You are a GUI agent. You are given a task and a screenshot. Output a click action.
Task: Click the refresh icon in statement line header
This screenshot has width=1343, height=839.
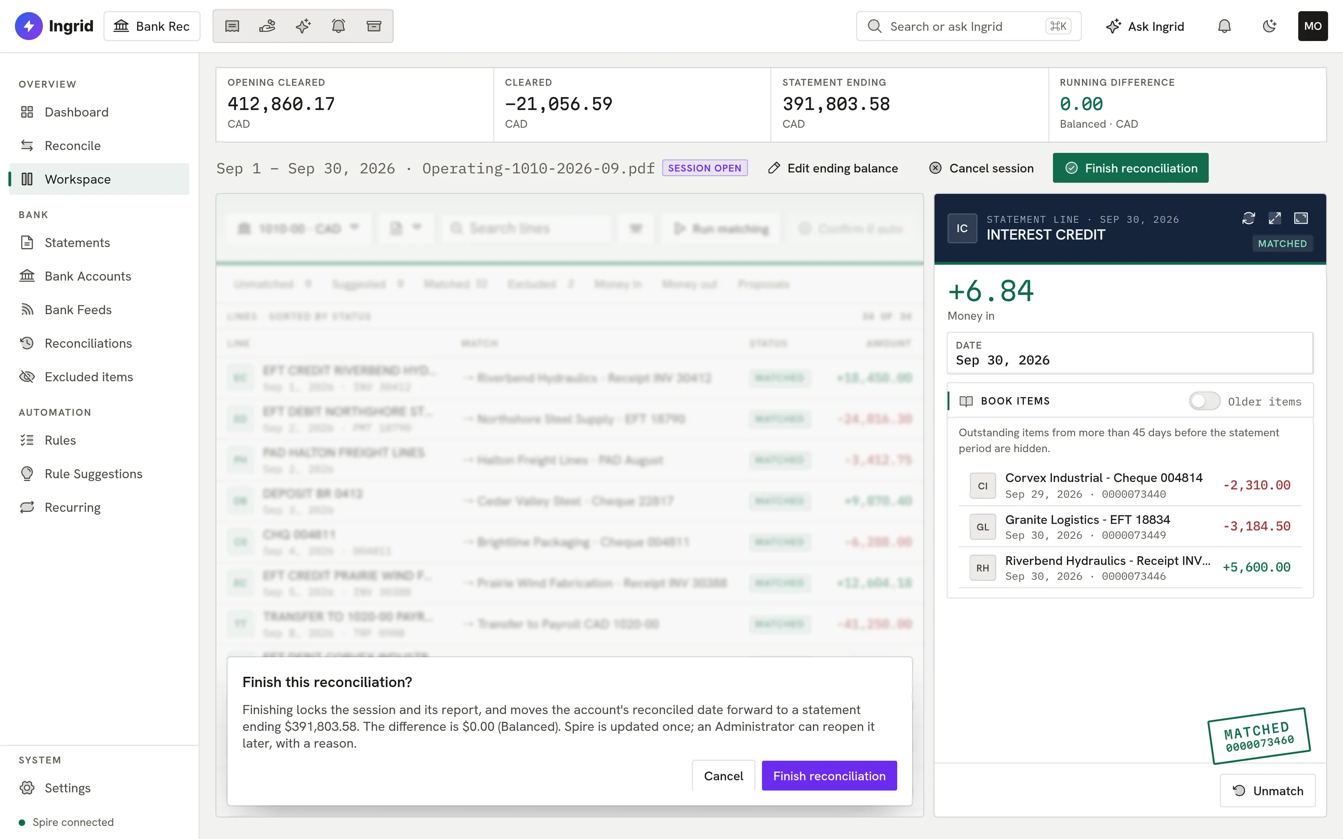coord(1249,218)
